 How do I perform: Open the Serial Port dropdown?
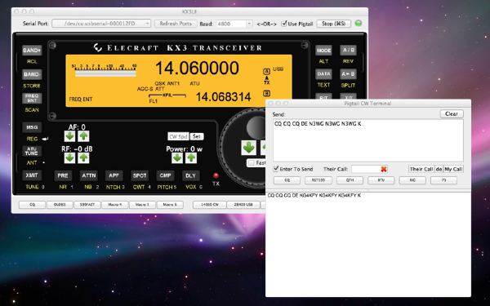pos(101,24)
